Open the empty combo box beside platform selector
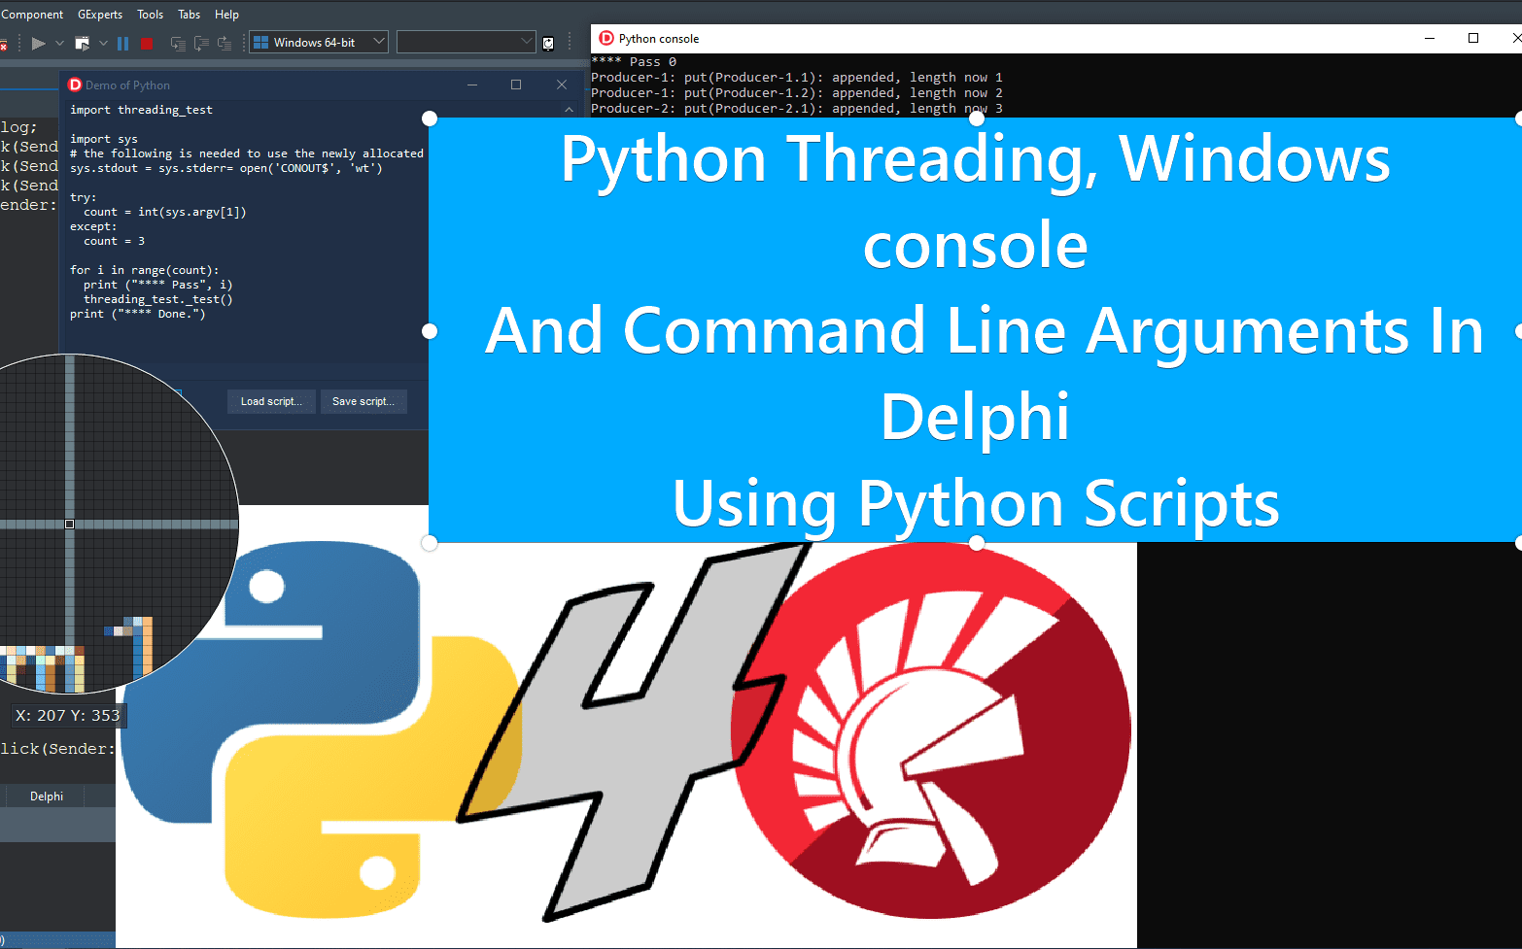The image size is (1522, 949). (466, 42)
